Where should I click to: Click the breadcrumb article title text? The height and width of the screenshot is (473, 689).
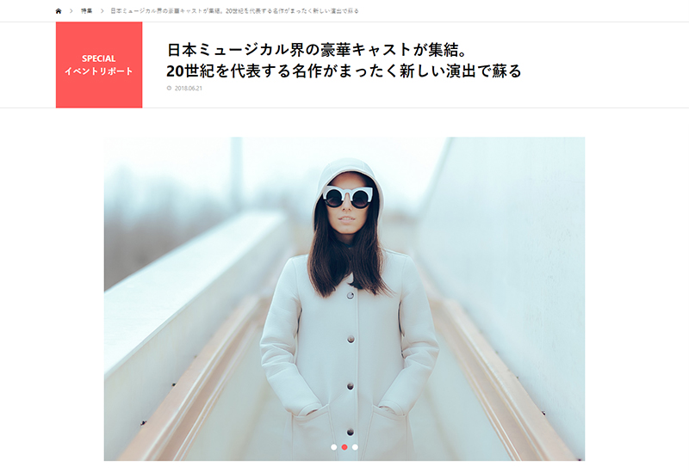click(234, 11)
